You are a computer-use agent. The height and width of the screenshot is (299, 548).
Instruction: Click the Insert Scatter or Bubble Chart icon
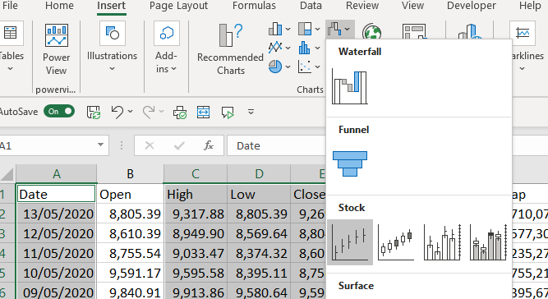point(305,67)
